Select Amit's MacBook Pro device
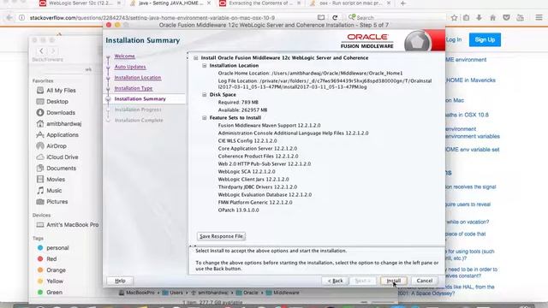Viewport: 548px width, 308px height. coord(68,225)
